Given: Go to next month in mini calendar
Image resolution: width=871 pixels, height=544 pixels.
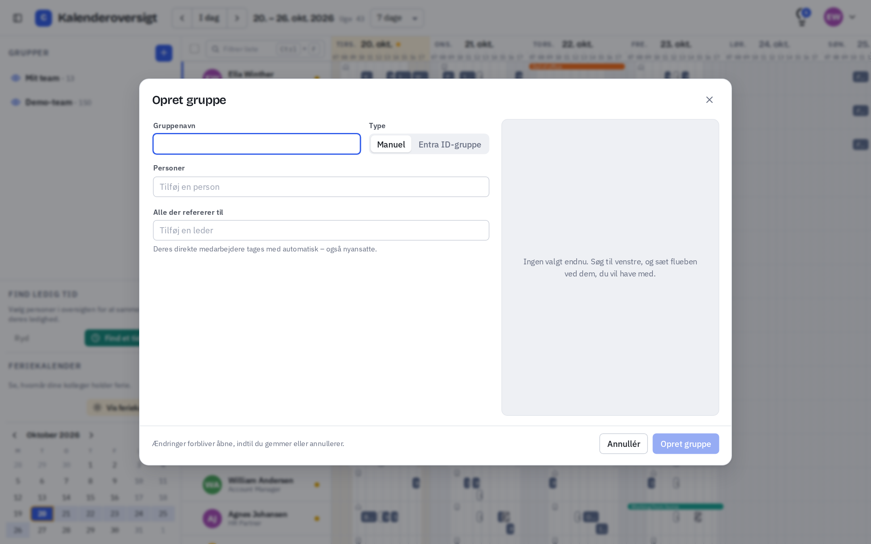Looking at the screenshot, I should point(91,435).
